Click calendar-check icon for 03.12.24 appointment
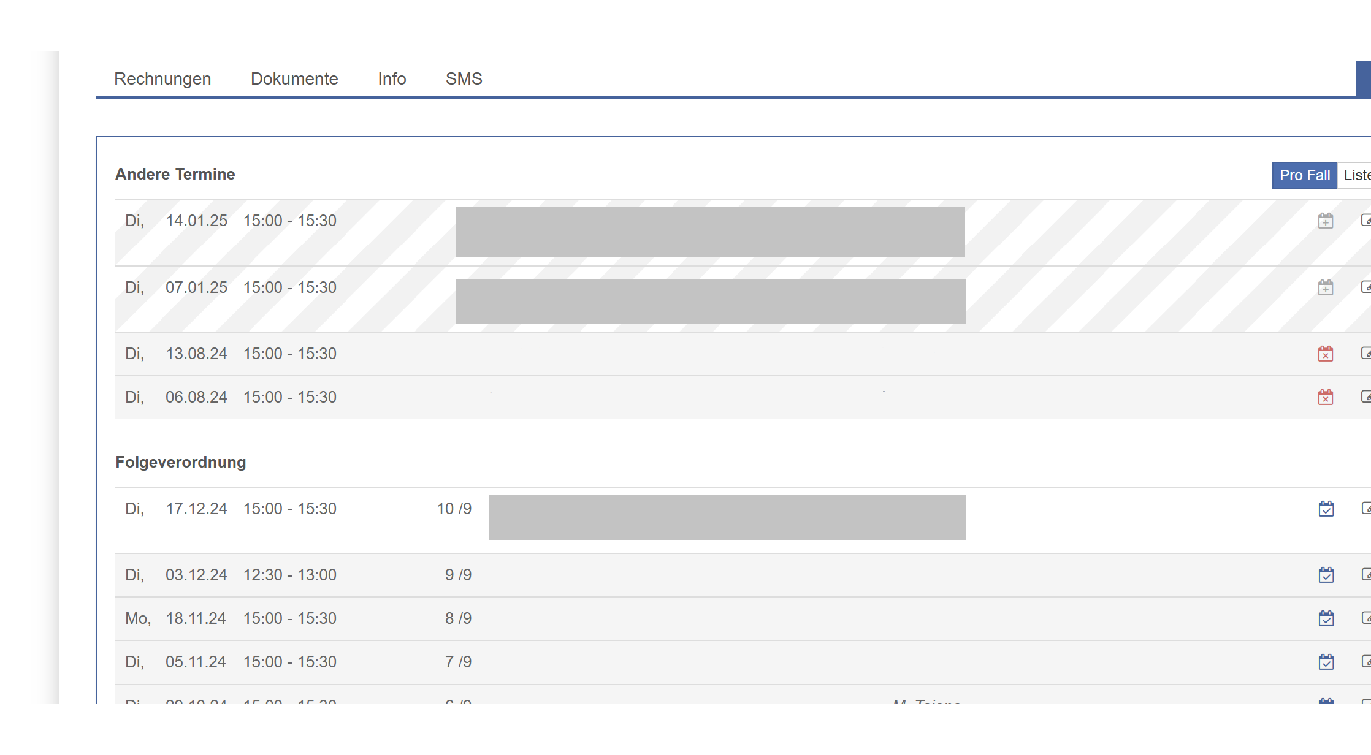 coord(1326,575)
